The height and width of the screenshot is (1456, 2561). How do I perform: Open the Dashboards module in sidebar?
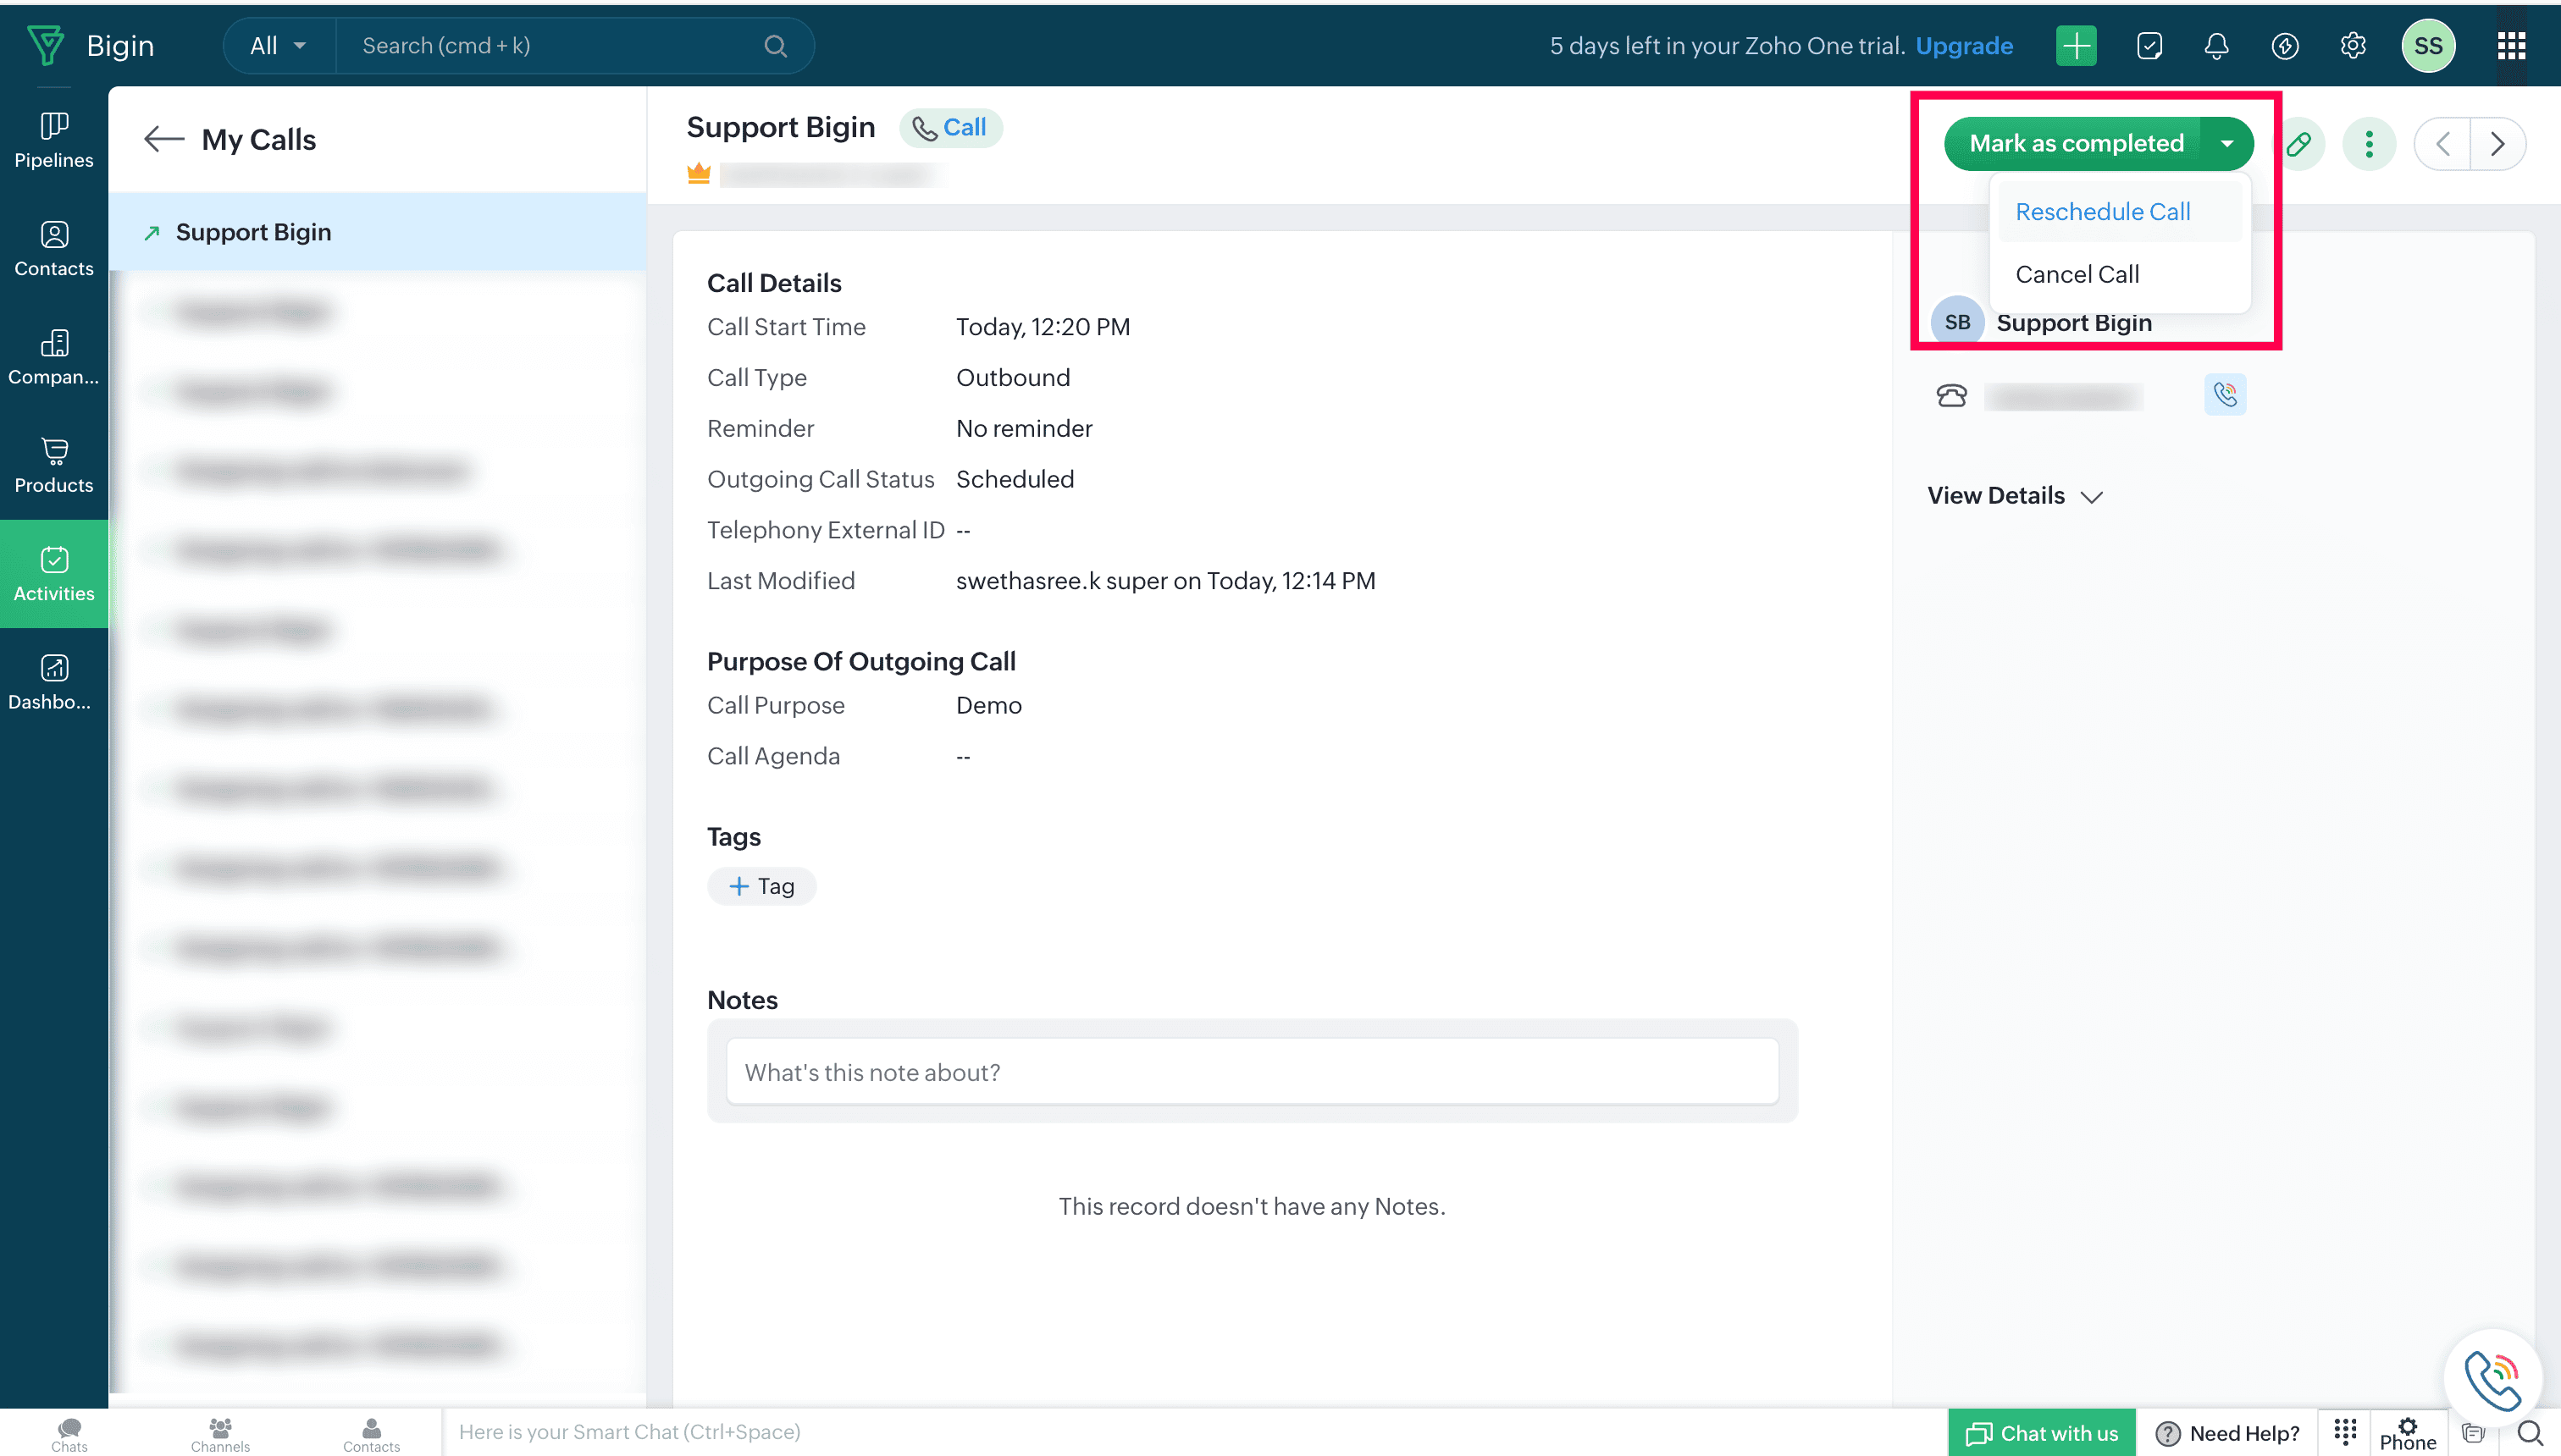pyautogui.click(x=54, y=682)
